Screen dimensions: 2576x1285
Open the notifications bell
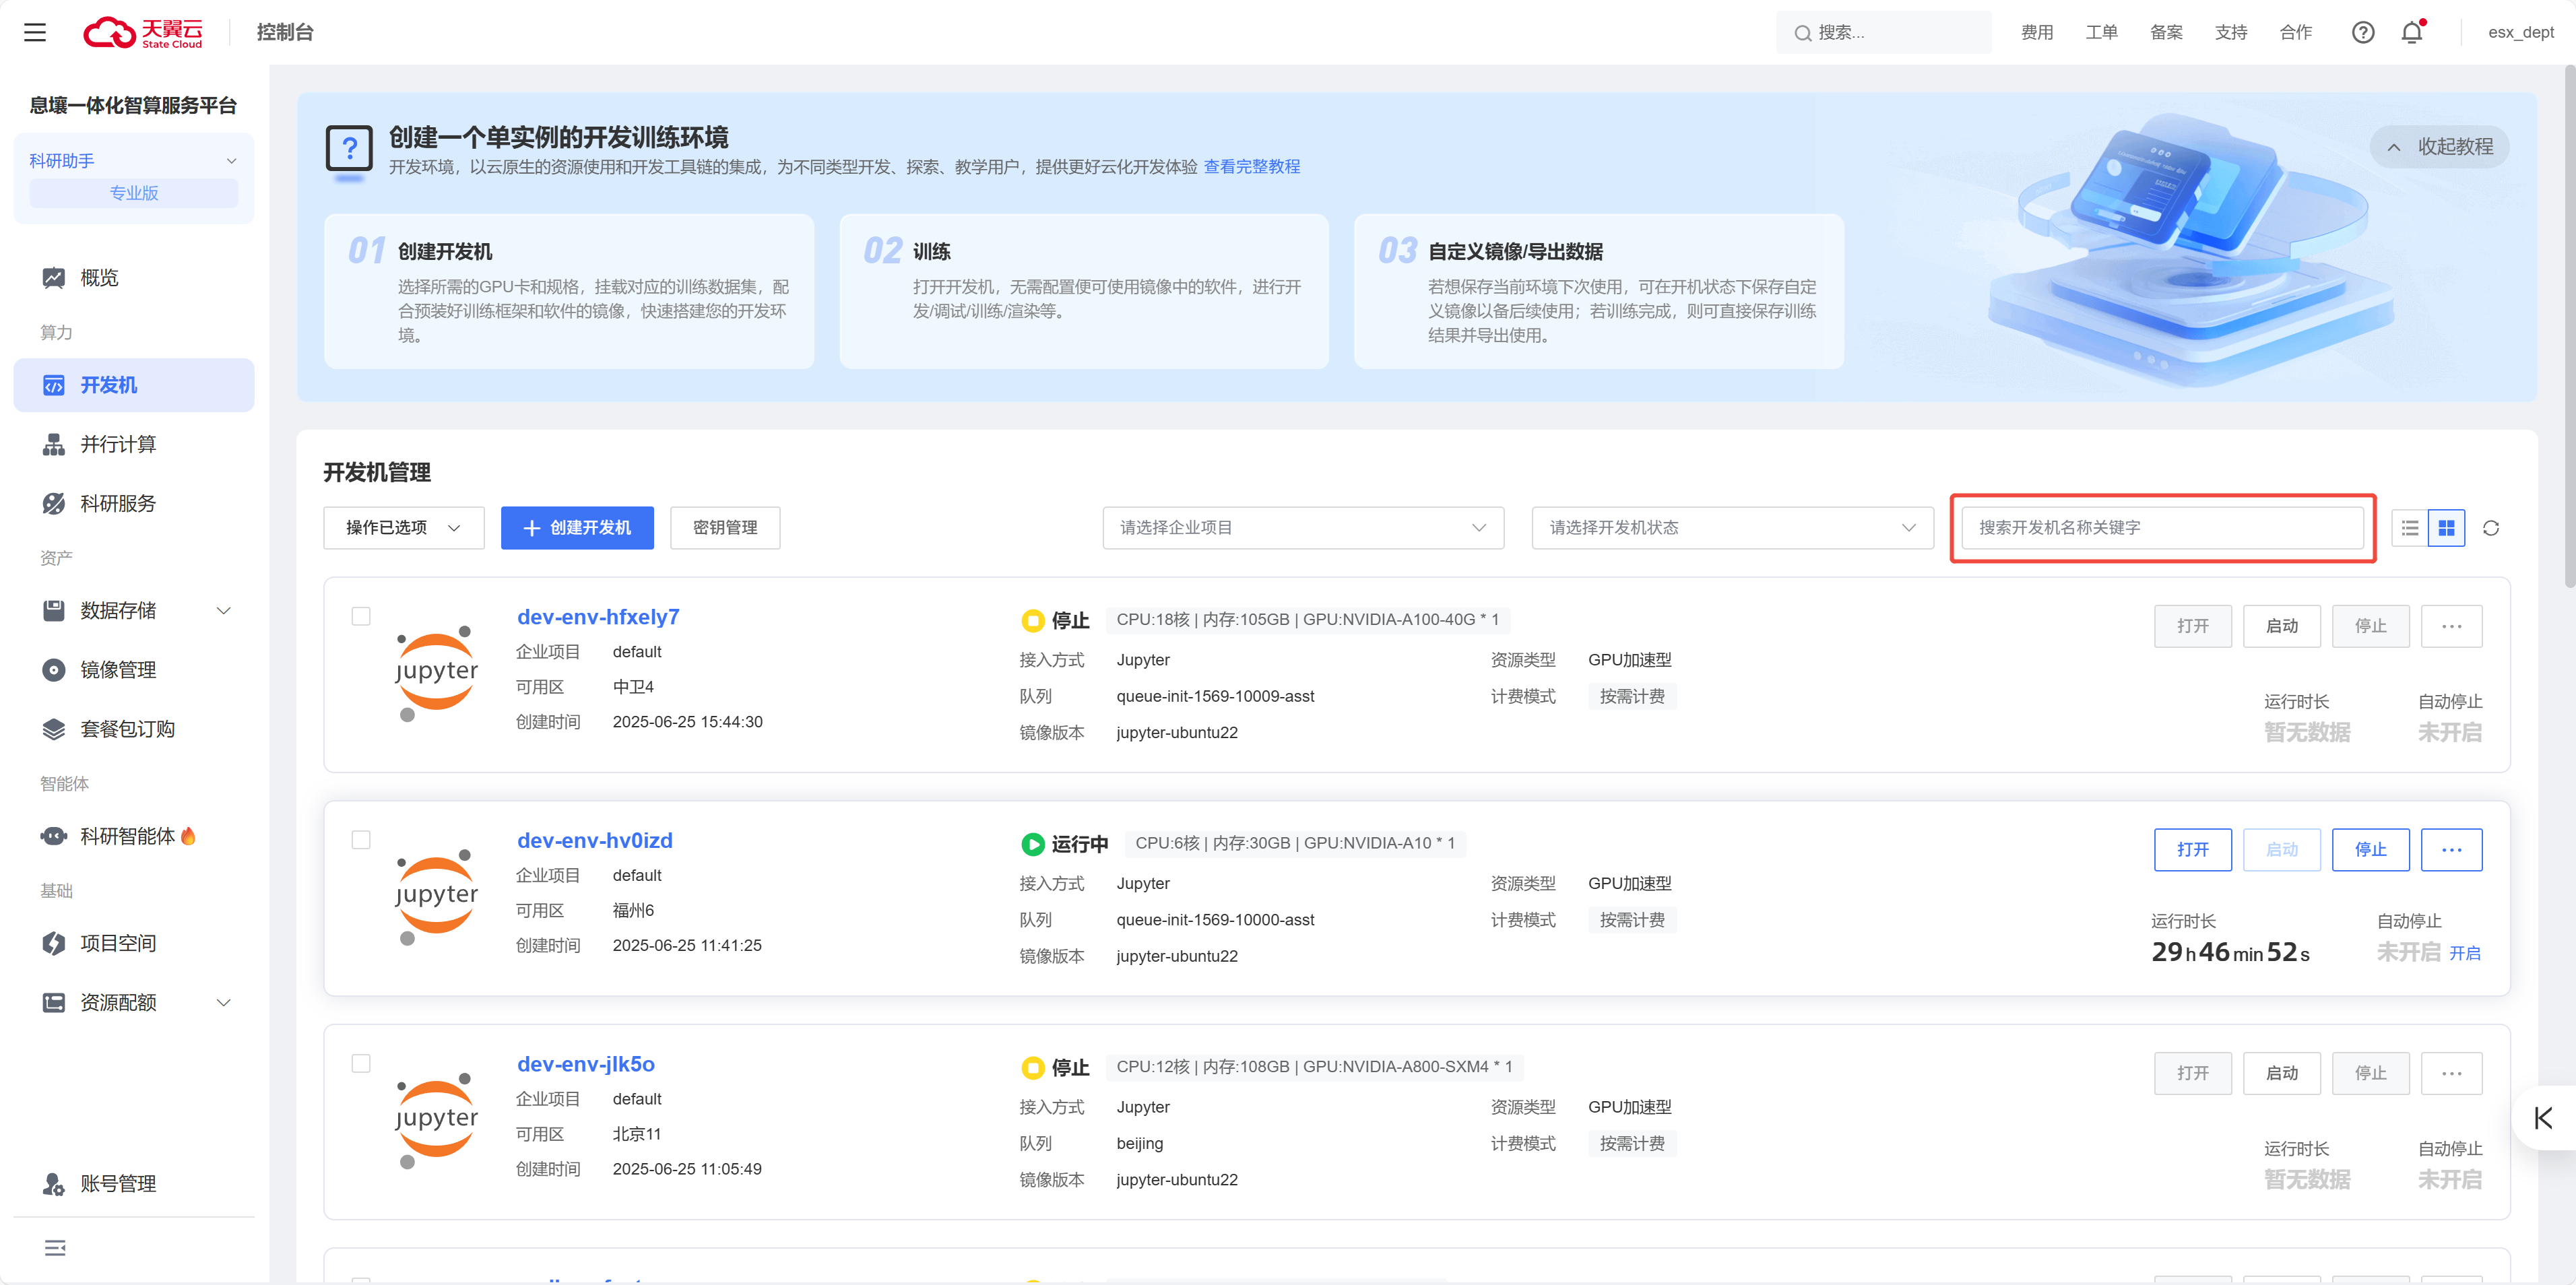2411,32
